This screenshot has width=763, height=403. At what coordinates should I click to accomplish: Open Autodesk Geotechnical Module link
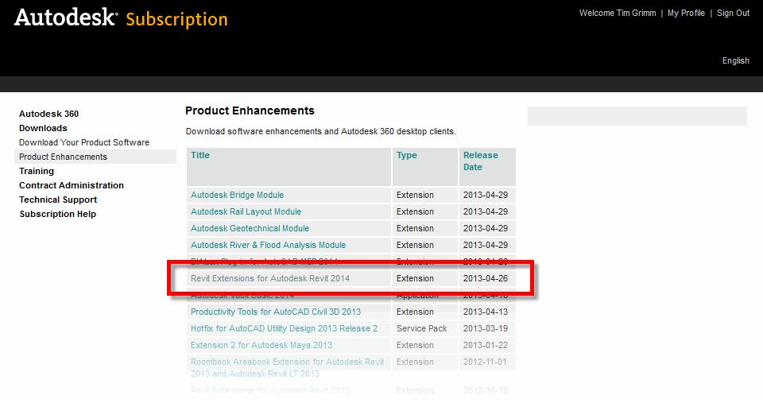coord(250,228)
